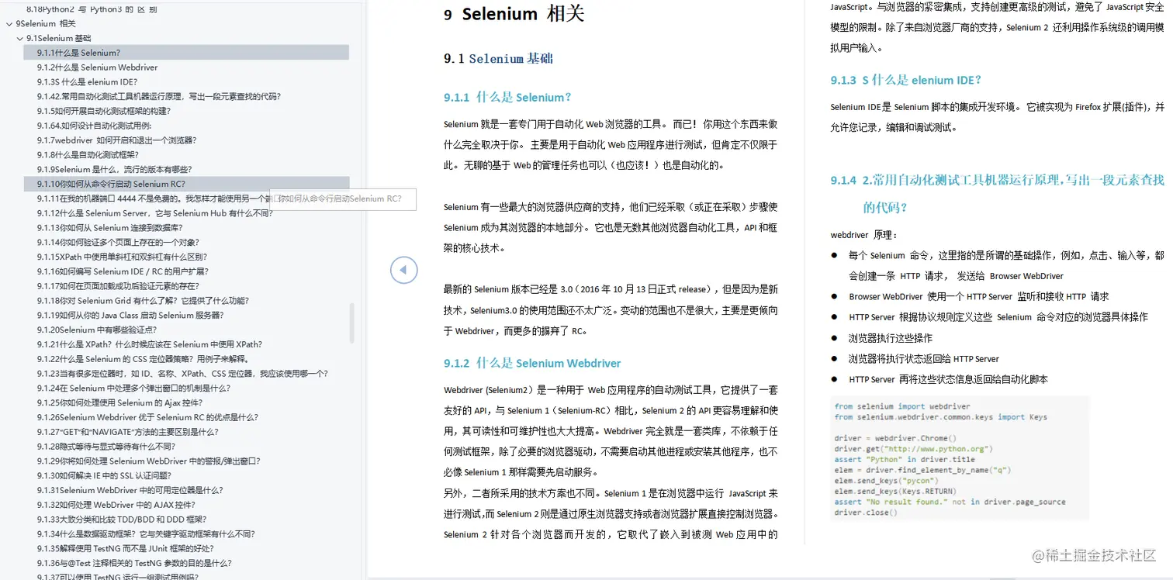Open "9.1.2什么是 Selenium Webdriver" section
Image resolution: width=1173 pixels, height=580 pixels.
[x=97, y=67]
